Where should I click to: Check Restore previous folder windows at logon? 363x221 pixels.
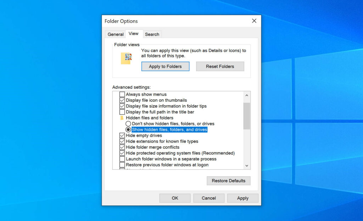(122, 165)
